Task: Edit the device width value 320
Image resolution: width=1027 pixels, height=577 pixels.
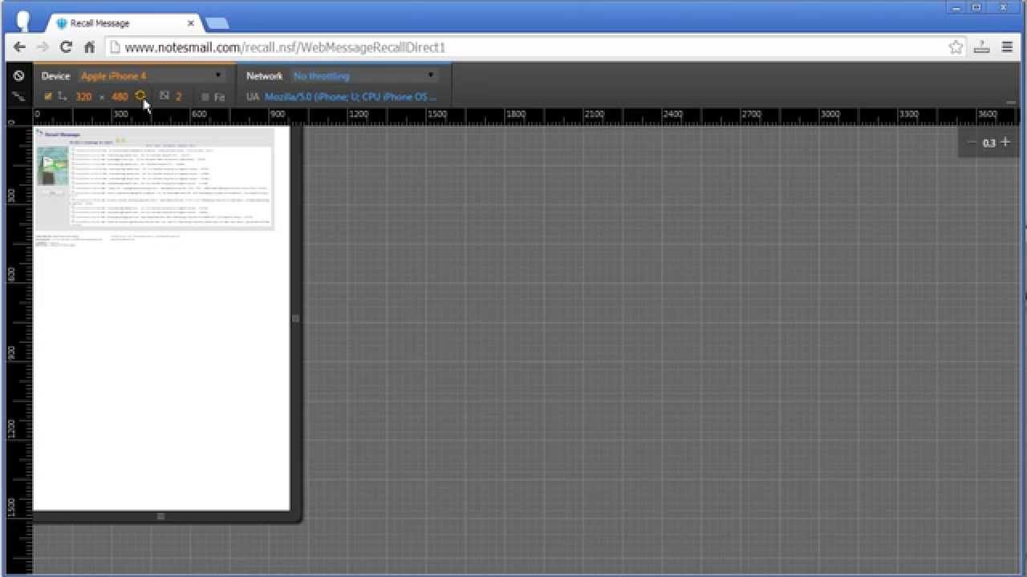Action: (x=83, y=96)
